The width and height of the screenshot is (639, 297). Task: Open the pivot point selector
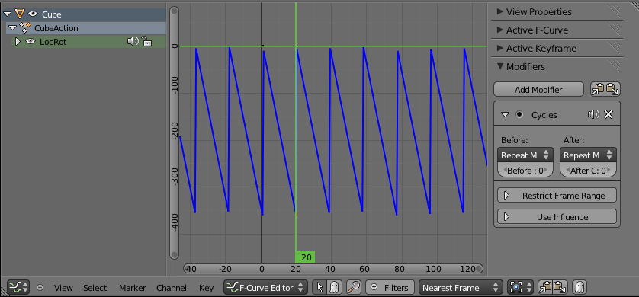pos(520,287)
